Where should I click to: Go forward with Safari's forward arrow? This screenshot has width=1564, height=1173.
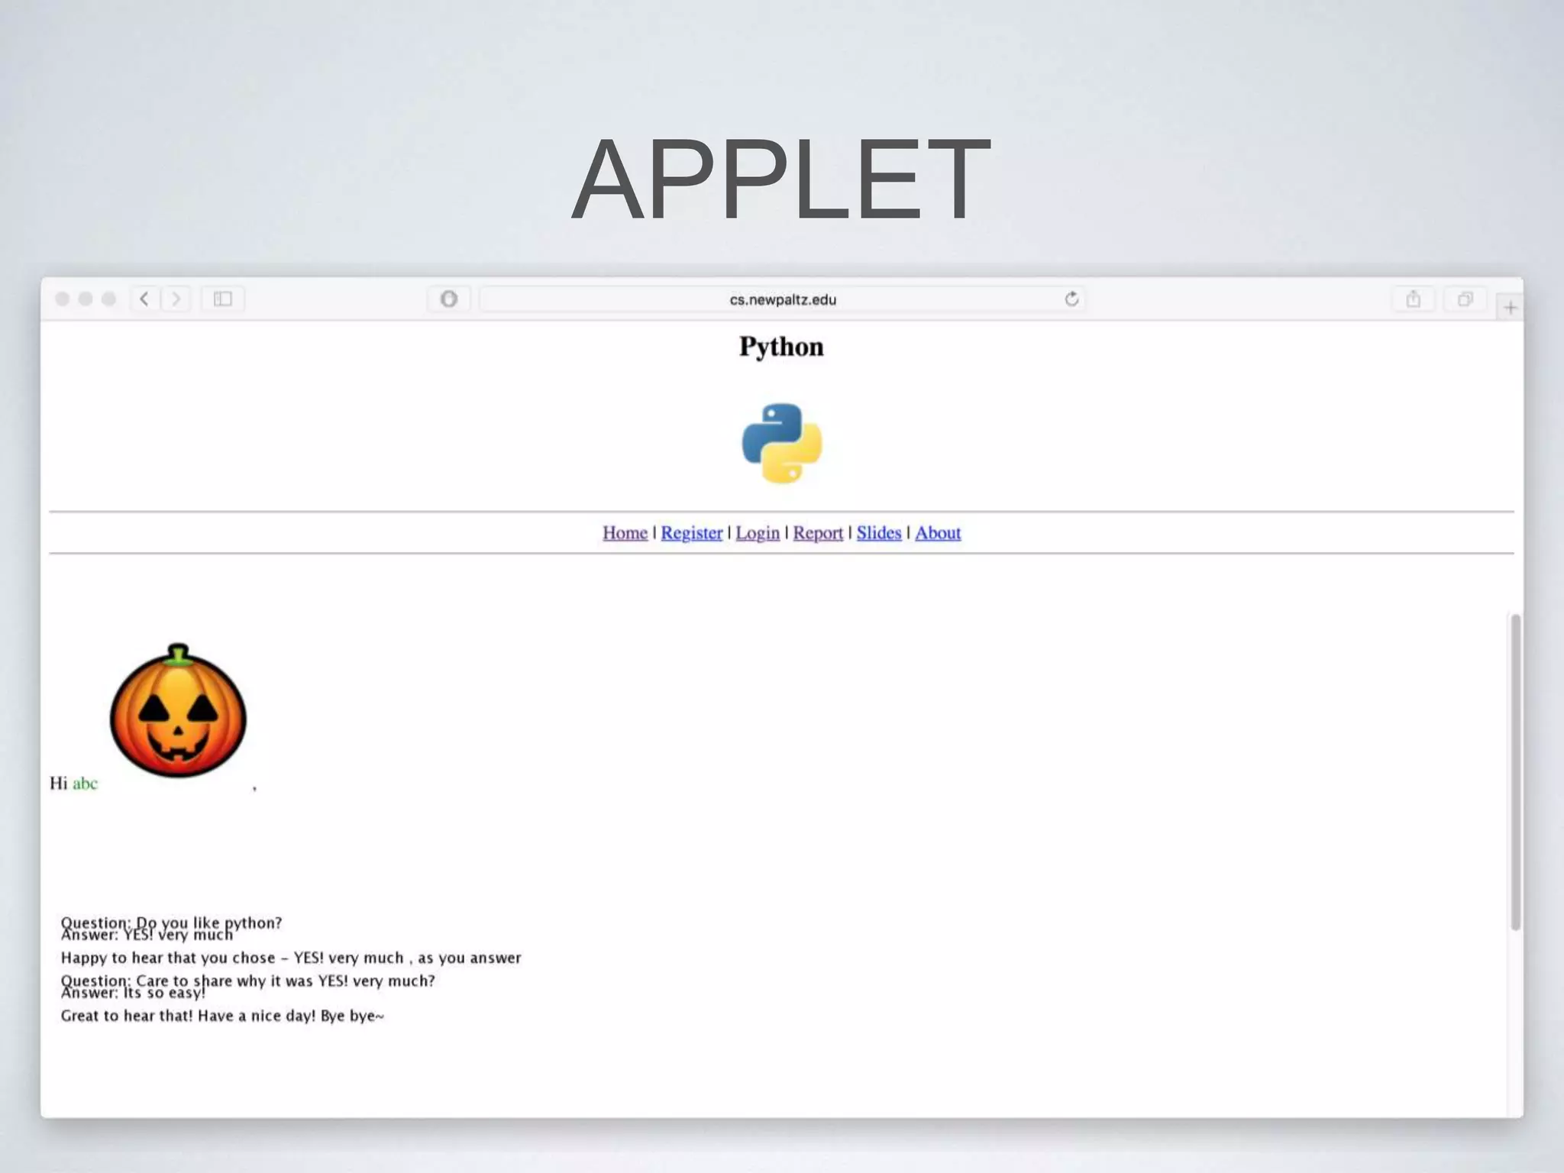click(176, 299)
